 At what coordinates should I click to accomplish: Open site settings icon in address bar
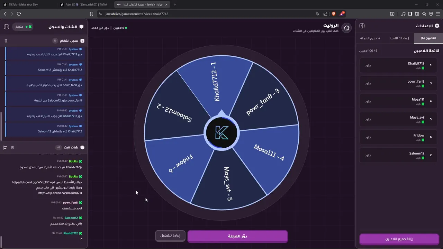point(100,14)
